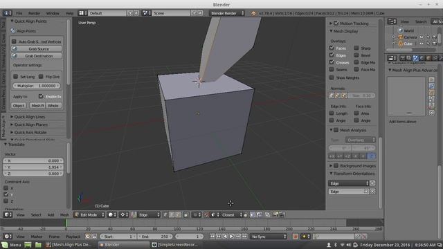443x249 pixels.
Task: Enable the Show Weights checkbox
Action: point(332,77)
